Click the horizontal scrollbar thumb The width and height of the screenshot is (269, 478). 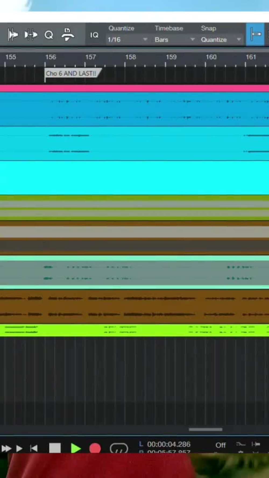pos(206,429)
